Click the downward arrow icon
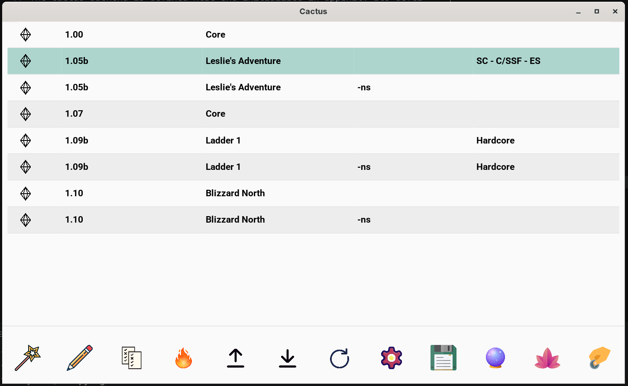The width and height of the screenshot is (628, 386). (x=288, y=358)
